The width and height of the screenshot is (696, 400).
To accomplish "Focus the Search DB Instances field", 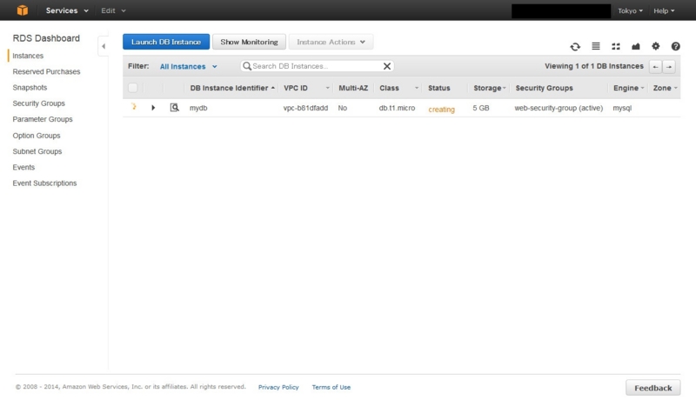I will (315, 66).
